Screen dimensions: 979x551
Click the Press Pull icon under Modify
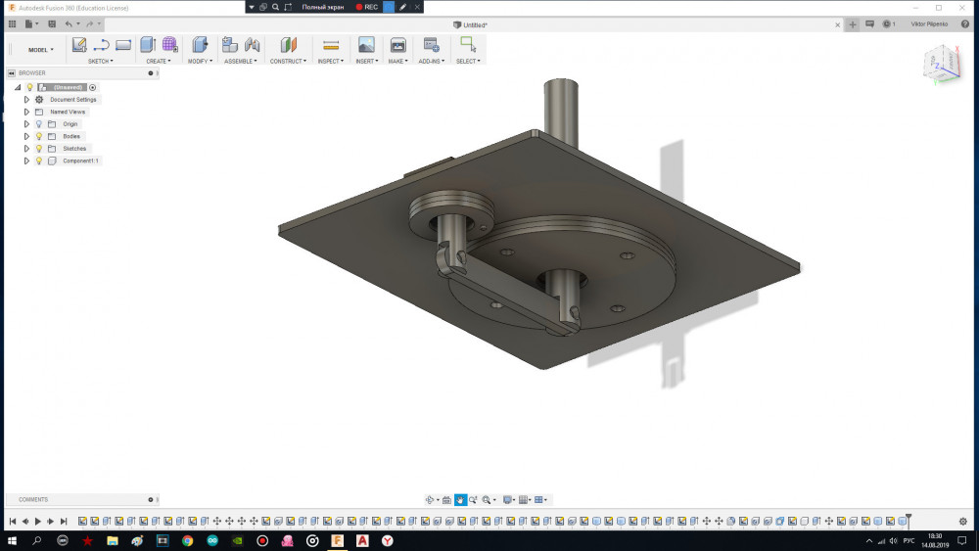pyautogui.click(x=200, y=45)
